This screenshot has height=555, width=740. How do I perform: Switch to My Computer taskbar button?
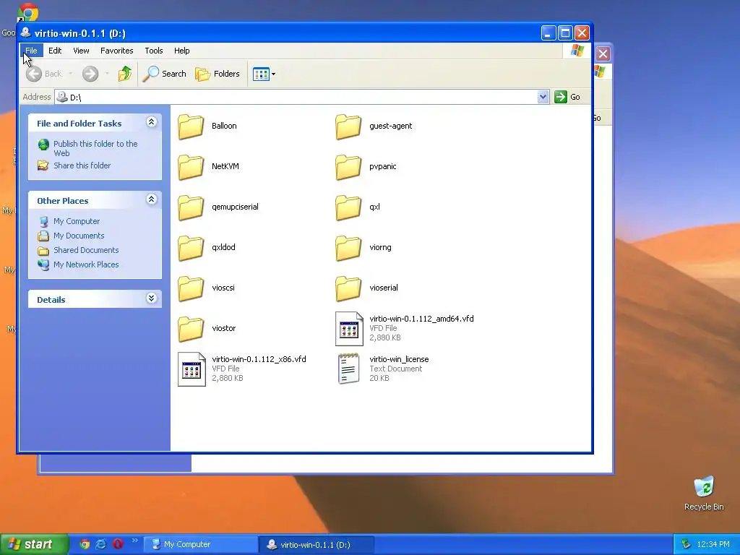click(201, 545)
